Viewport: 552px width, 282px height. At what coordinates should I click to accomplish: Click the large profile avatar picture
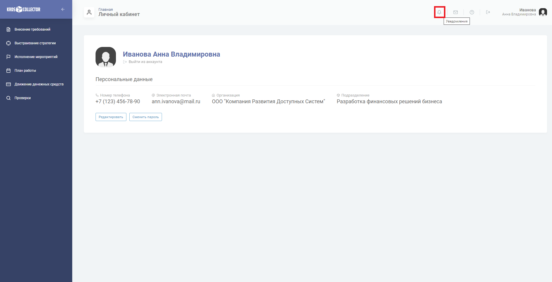[x=106, y=57]
